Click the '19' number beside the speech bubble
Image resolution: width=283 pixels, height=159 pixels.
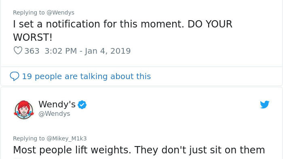(x=27, y=76)
